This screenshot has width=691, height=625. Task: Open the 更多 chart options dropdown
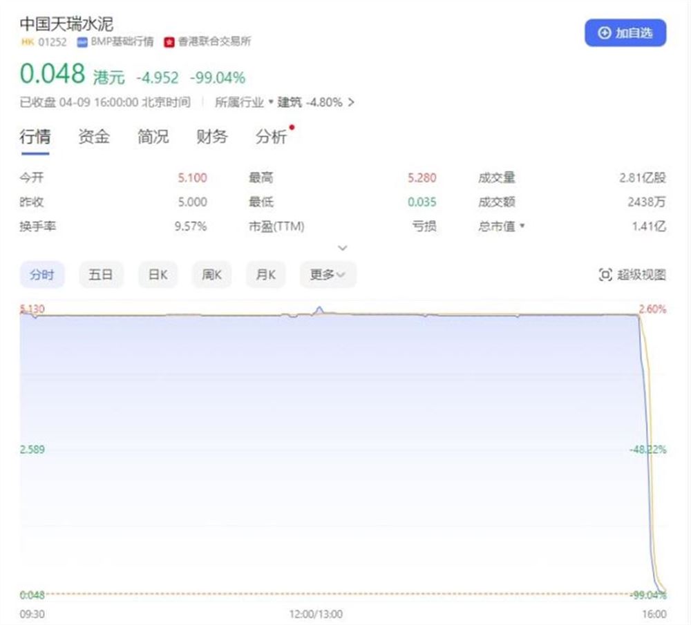click(x=328, y=275)
